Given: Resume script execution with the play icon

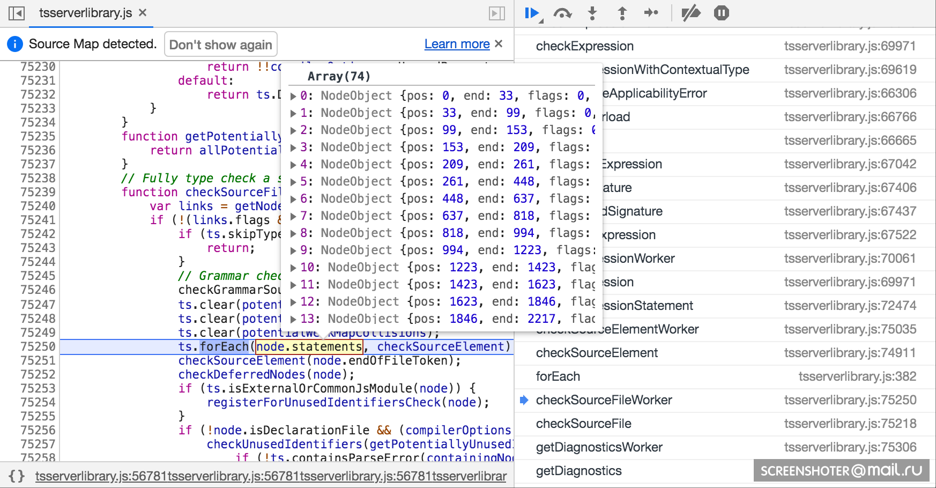Looking at the screenshot, I should [x=532, y=13].
